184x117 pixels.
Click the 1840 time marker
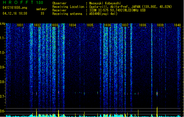178,25
